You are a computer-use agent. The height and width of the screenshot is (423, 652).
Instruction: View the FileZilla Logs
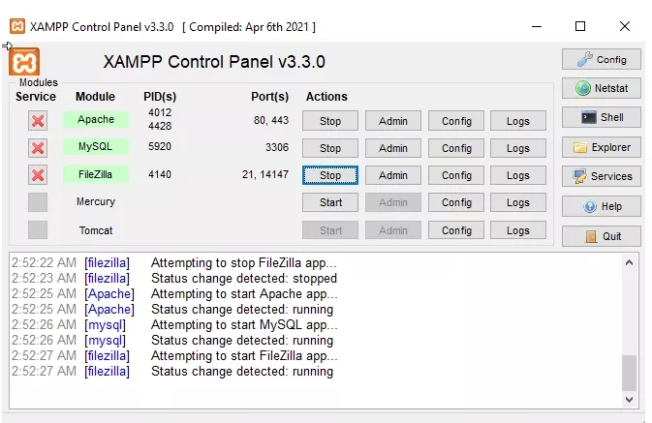pyautogui.click(x=518, y=176)
